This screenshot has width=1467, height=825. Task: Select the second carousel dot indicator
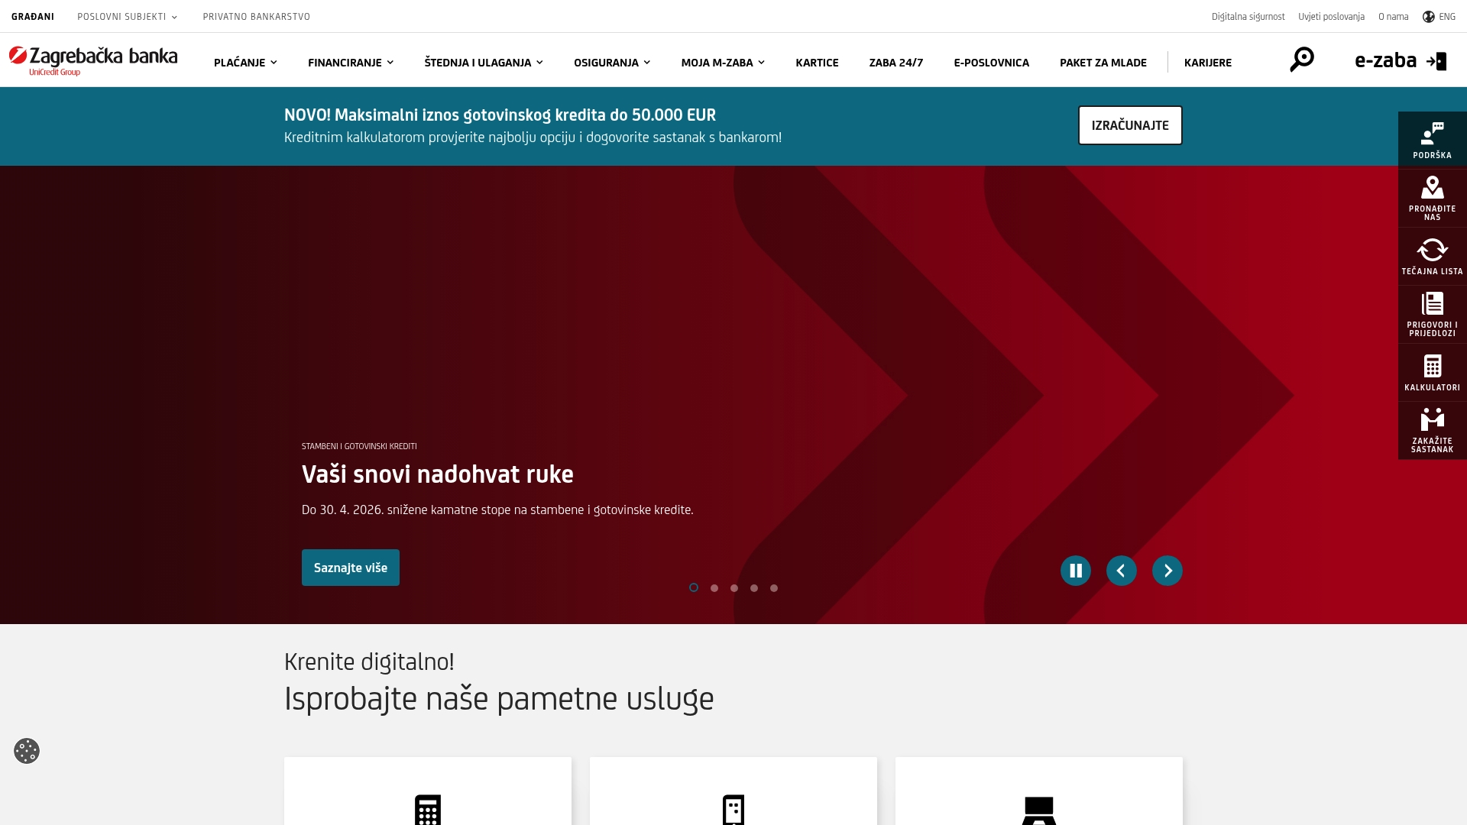tap(714, 587)
